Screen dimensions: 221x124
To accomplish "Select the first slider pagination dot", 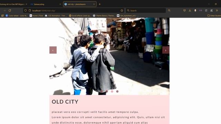I will pyautogui.click(x=102, y=91).
